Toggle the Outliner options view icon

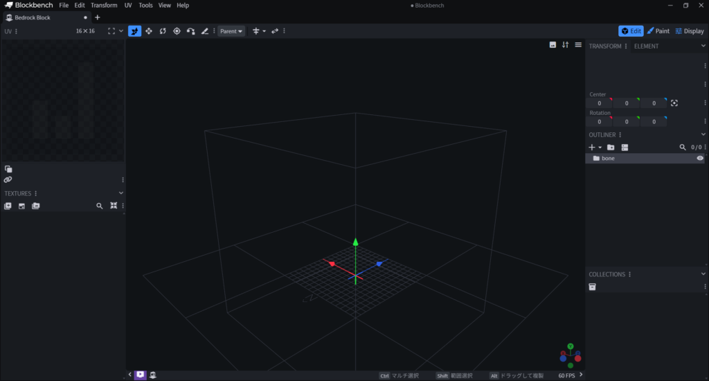625,148
